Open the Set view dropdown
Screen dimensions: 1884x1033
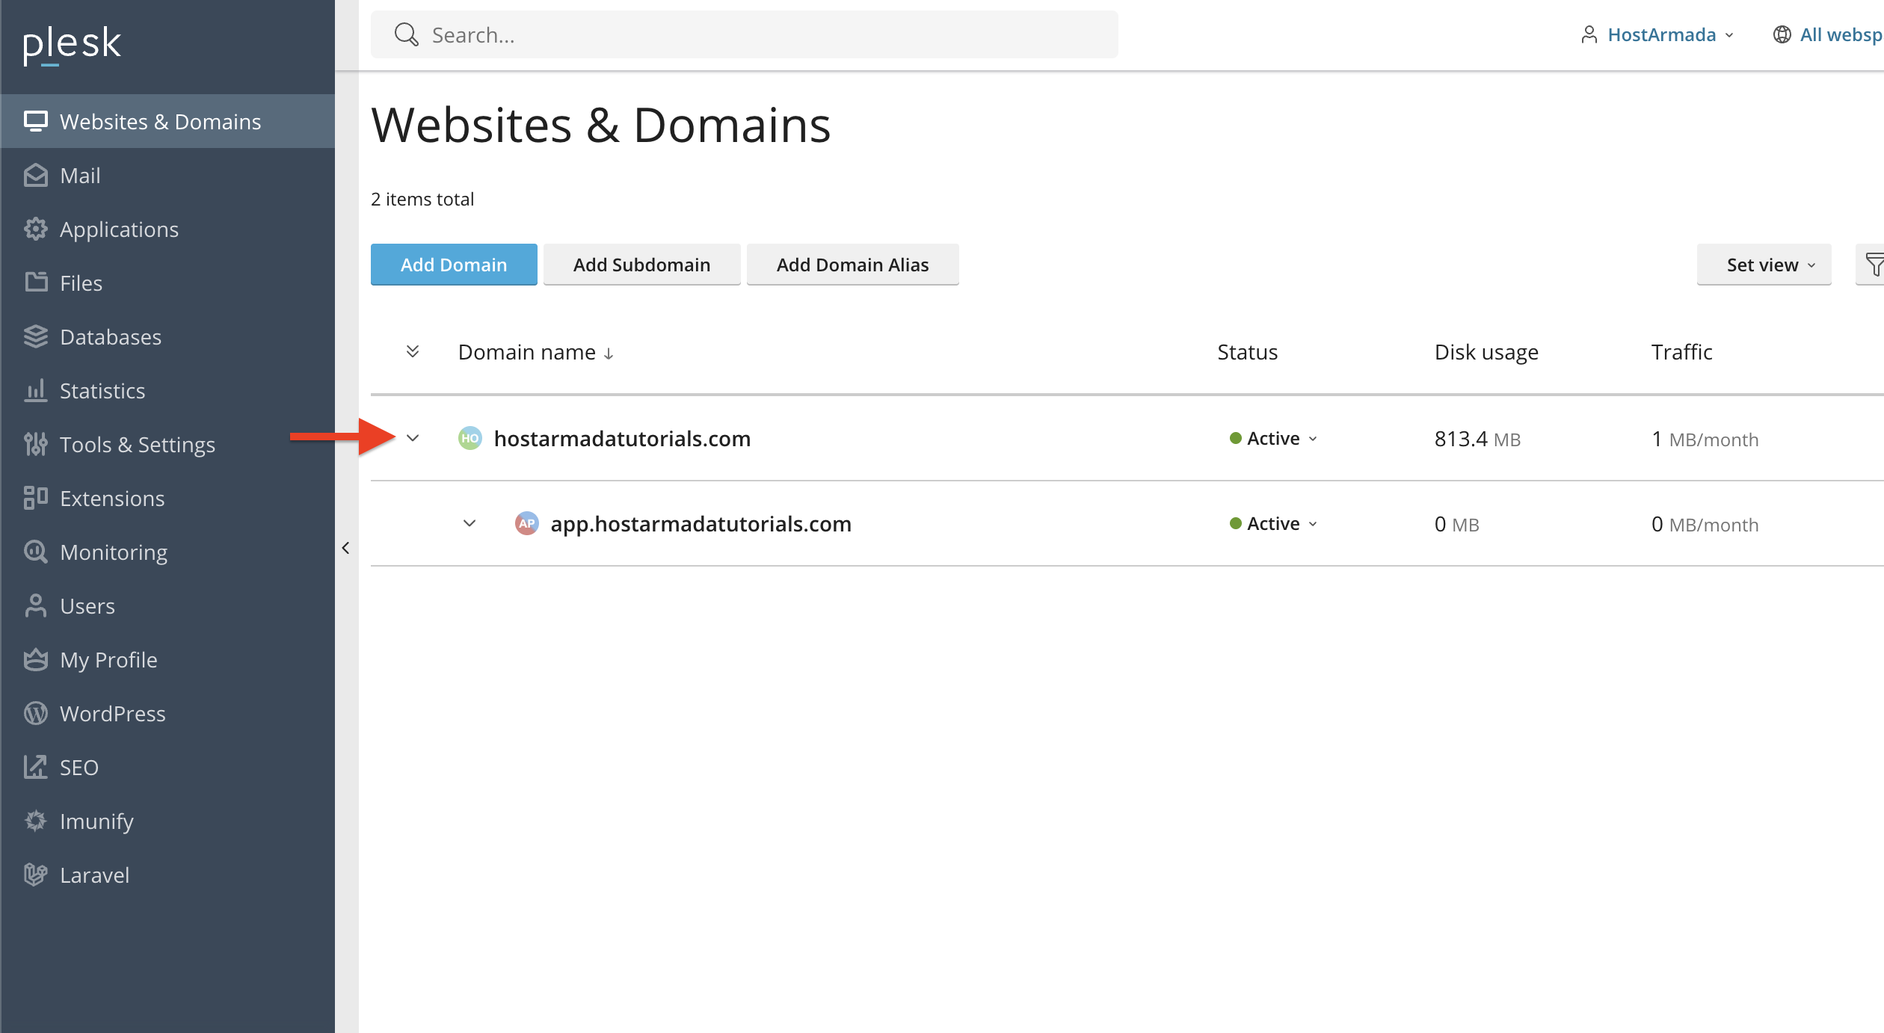click(x=1764, y=265)
